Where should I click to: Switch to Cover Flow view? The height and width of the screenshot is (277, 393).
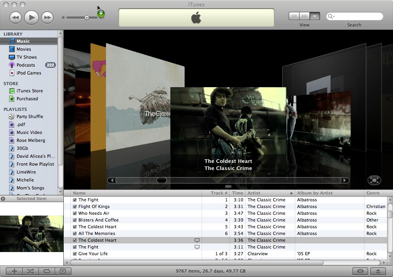click(315, 16)
